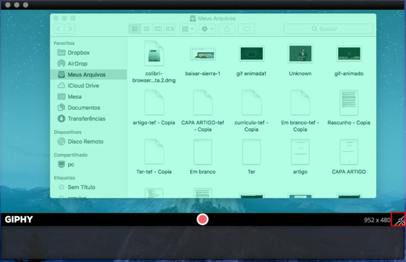Viewport: 406px width, 262px height.
Task: Select pc under Compartilhado
Action: coord(88,164)
